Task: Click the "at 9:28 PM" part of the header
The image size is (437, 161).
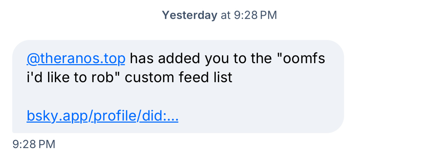Action: tap(249, 15)
